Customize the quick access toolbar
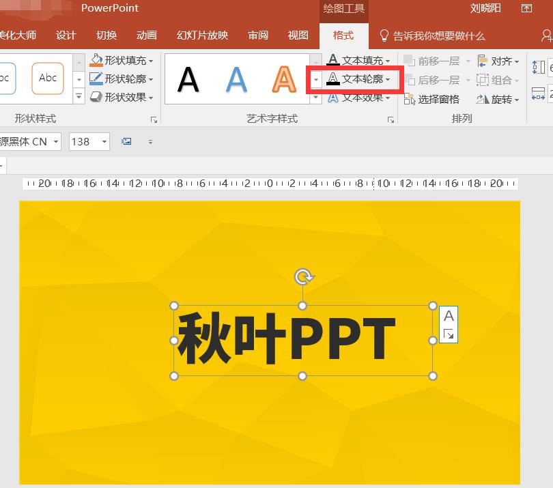This screenshot has width=553, height=488. [x=151, y=142]
